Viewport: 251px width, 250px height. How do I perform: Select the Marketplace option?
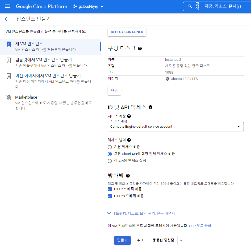click(x=50, y=102)
